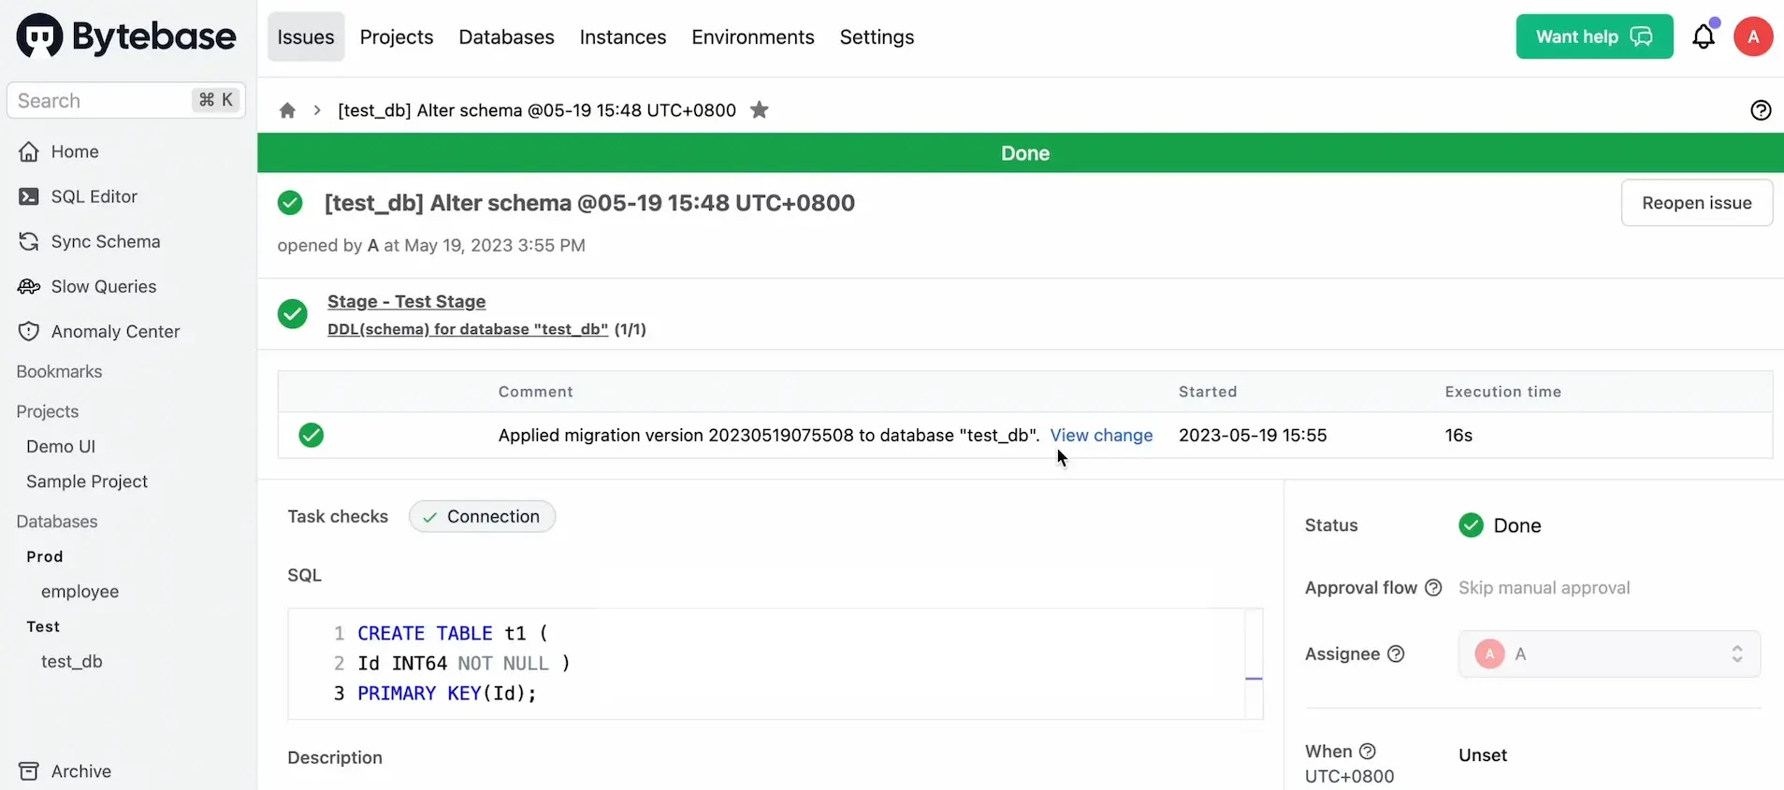Open the user avatar menu in header
Screen dimensions: 1784x790
(x=1753, y=36)
